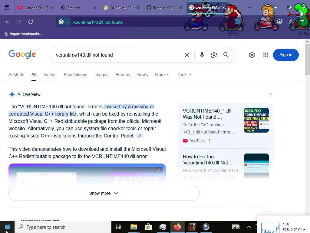Open the Firefox account icon

pyautogui.click(x=279, y=22)
